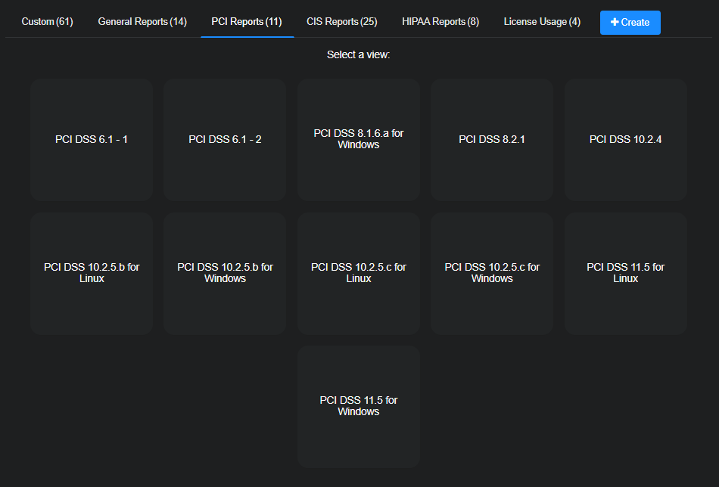Open the General Reports (14) tab
This screenshot has height=487, width=719.
142,22
